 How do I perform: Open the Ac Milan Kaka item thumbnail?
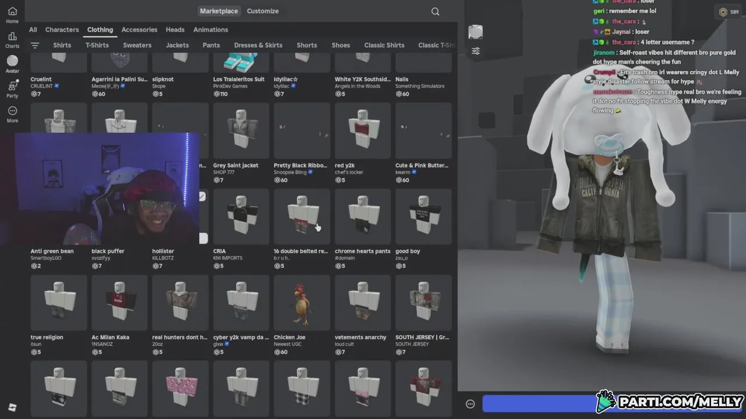(119, 303)
